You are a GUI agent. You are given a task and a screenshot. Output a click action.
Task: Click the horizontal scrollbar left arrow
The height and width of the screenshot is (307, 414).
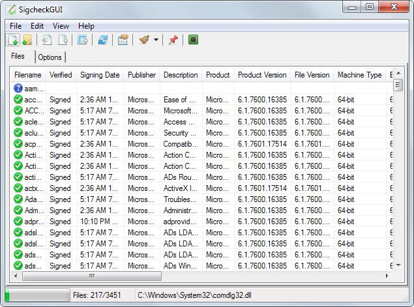[16, 276]
